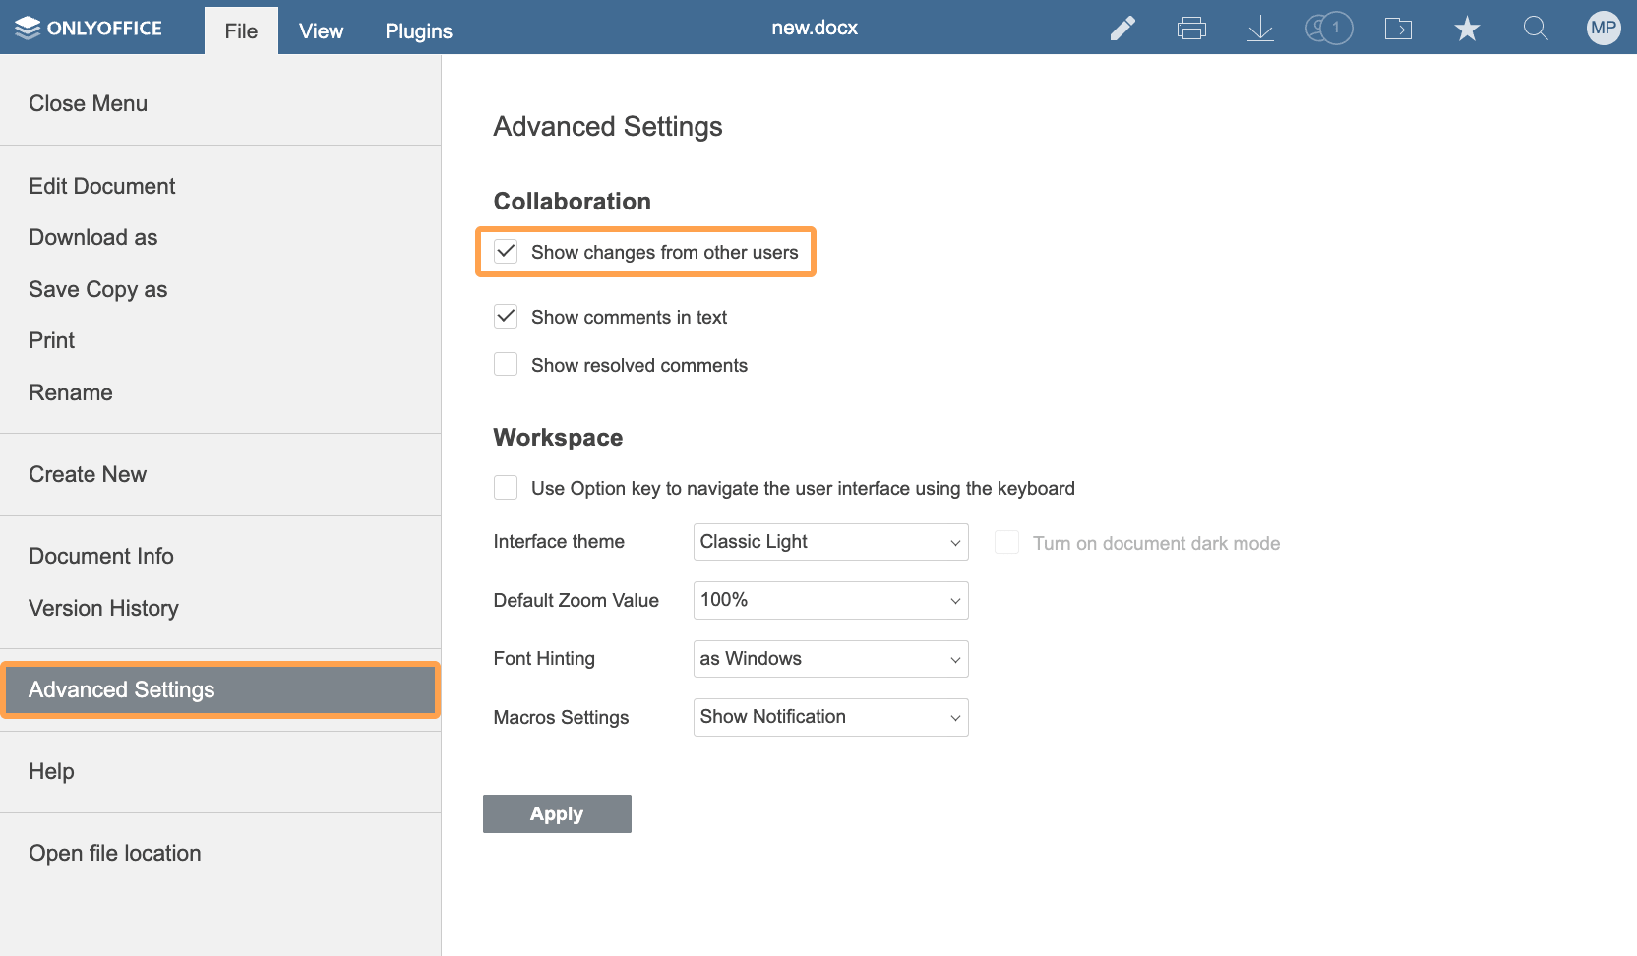Expand the Default Zoom Value dropdown
Image resolution: width=1637 pixels, height=956 pixels.
click(830, 600)
